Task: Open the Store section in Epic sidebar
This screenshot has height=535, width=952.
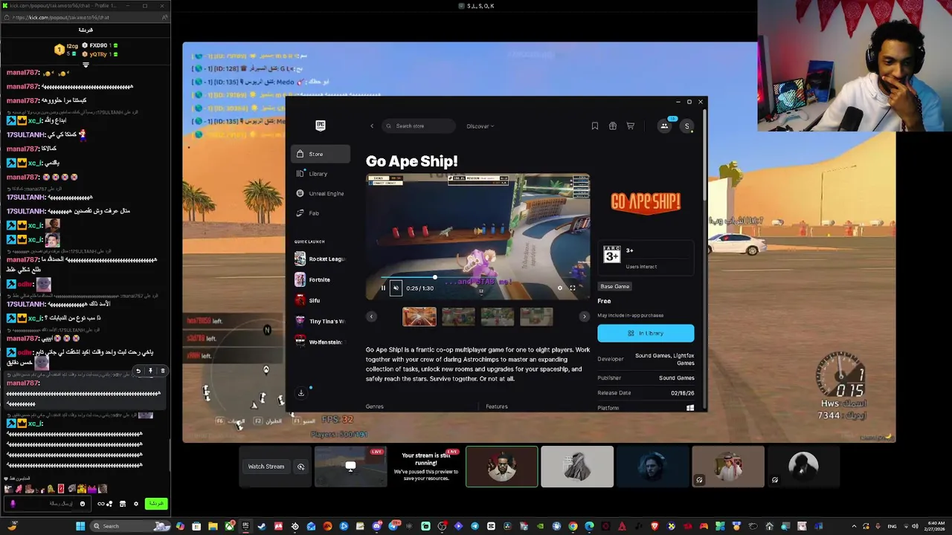Action: (x=321, y=154)
